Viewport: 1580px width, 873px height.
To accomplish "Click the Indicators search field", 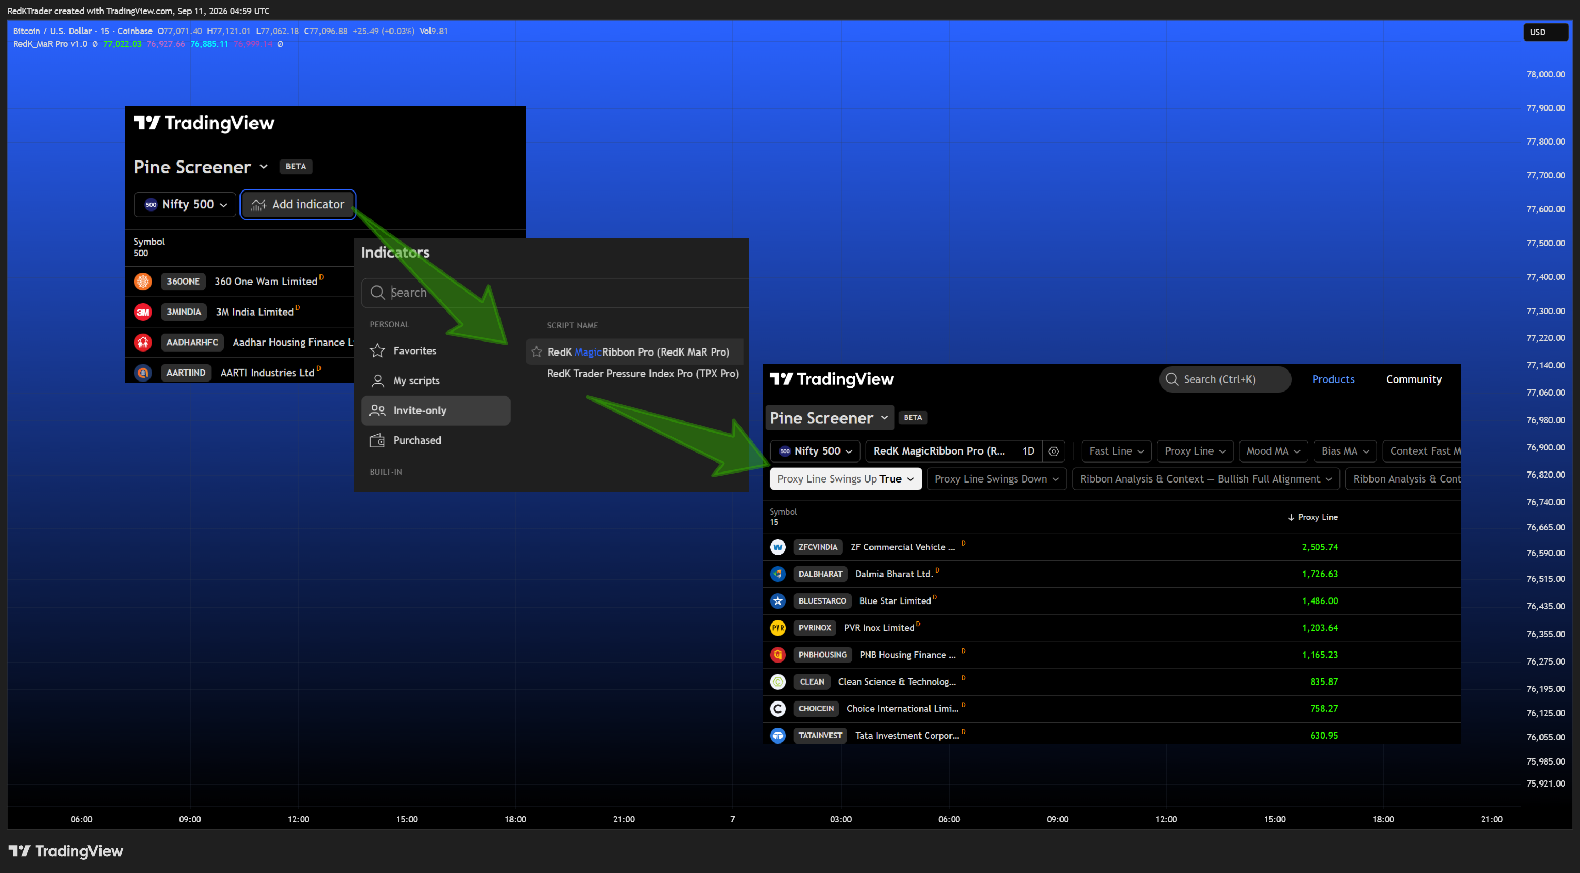I will [555, 293].
